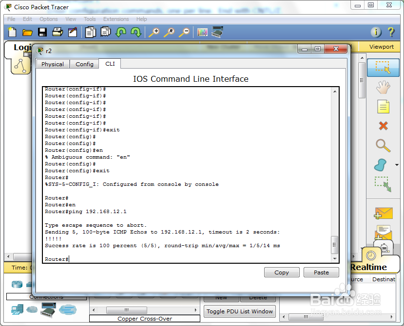404x326 pixels.
Task: Click the Copy toolbar icon
Action: (90, 32)
